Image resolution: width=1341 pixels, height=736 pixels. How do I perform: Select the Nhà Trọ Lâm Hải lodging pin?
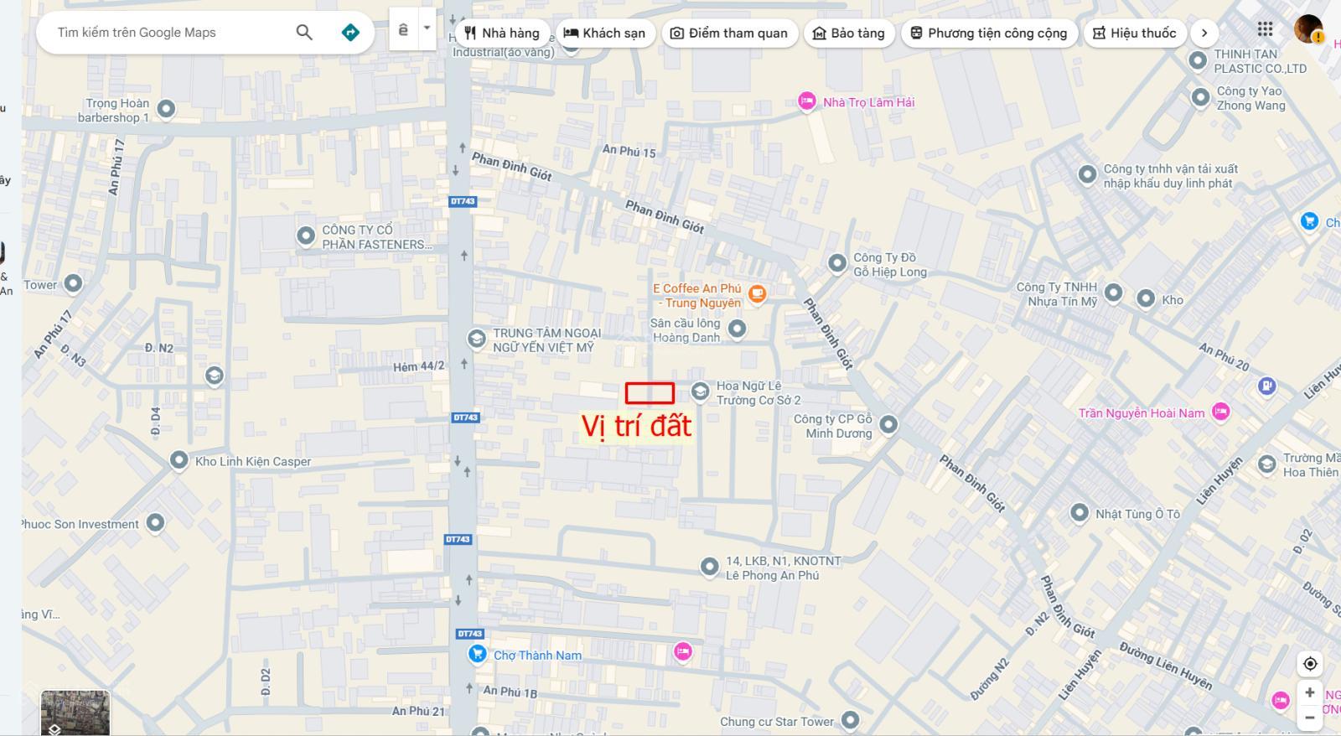point(806,101)
